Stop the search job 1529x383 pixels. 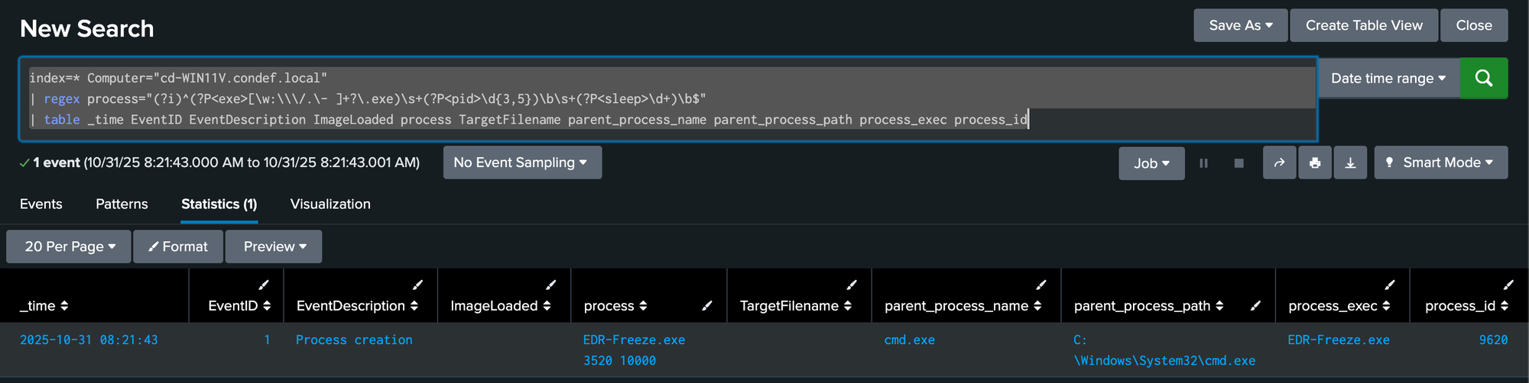point(1238,163)
